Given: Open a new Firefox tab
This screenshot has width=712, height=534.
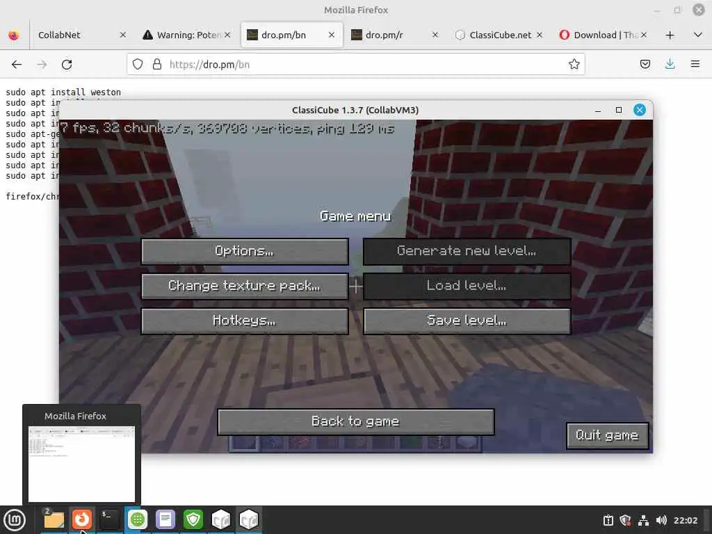Looking at the screenshot, I should (670, 35).
